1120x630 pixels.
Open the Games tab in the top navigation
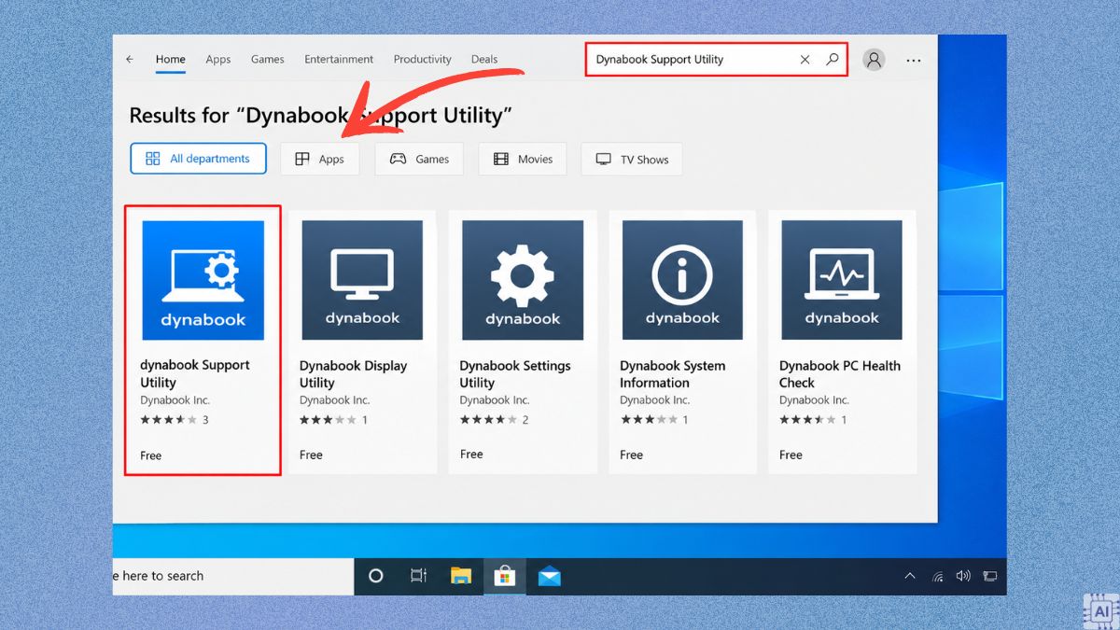(267, 59)
